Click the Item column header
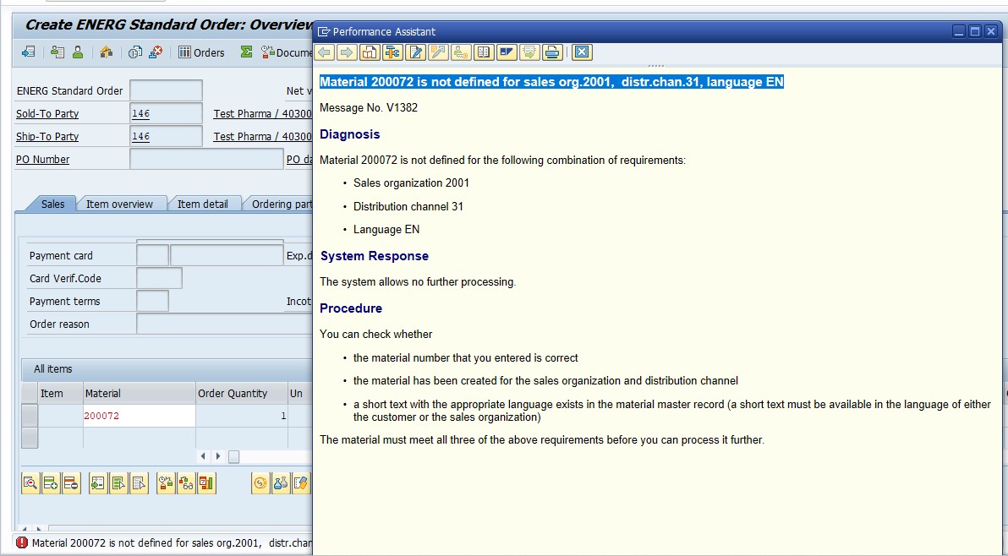Screen dimensions: 1008x556 (x=60, y=394)
